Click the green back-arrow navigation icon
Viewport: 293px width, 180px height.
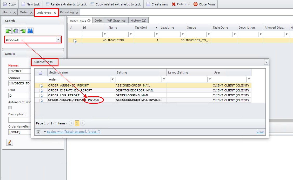tap(8, 31)
